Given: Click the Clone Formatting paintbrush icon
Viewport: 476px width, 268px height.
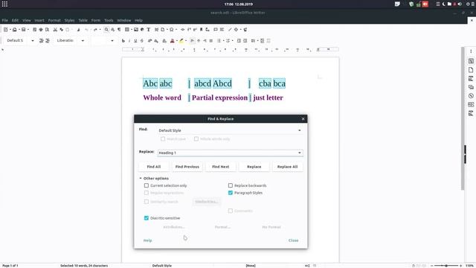Looking at the screenshot, I should pos(78,30).
